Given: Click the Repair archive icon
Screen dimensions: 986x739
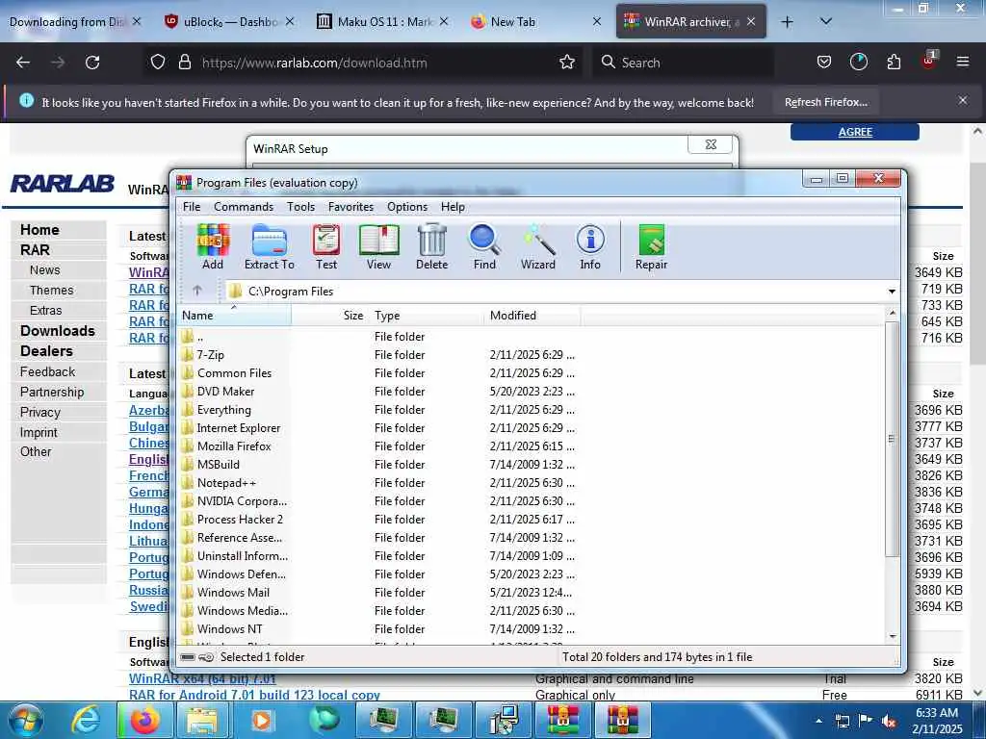Looking at the screenshot, I should pyautogui.click(x=651, y=247).
